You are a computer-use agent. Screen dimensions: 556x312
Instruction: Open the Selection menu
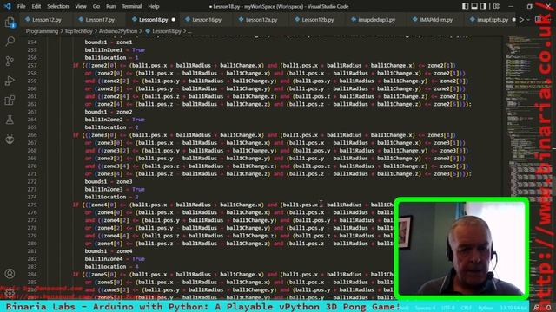click(58, 6)
